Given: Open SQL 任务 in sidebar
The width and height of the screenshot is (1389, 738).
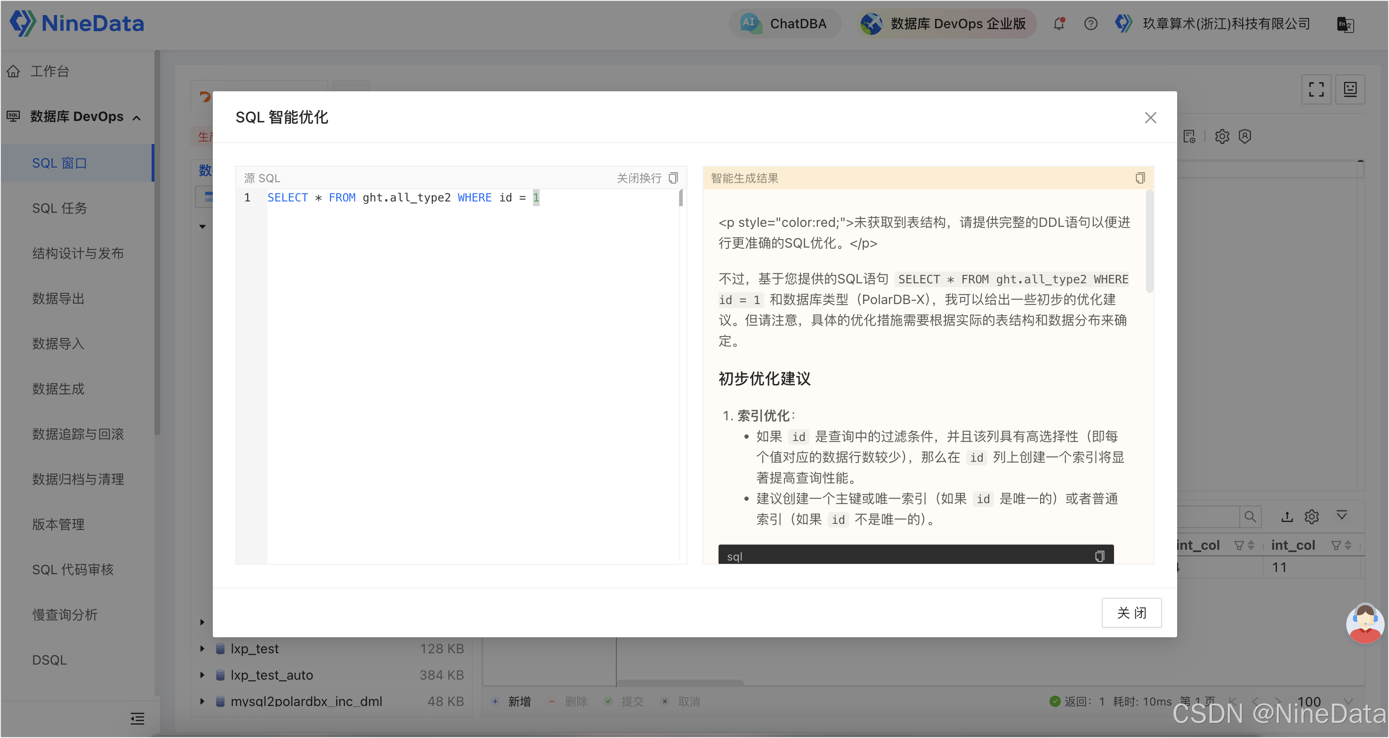Looking at the screenshot, I should pos(59,208).
